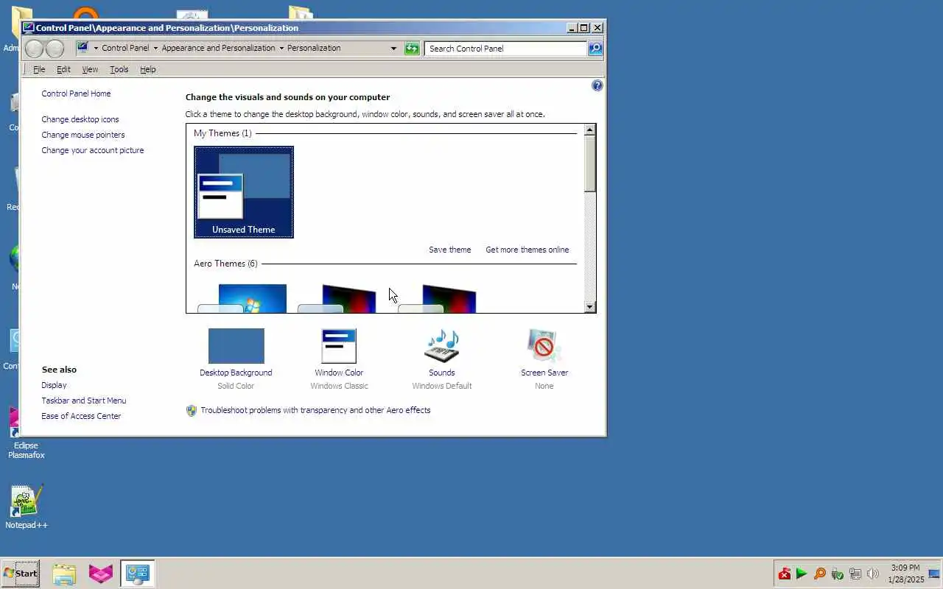Click Save theme link
This screenshot has width=943, height=589.
[449, 250]
